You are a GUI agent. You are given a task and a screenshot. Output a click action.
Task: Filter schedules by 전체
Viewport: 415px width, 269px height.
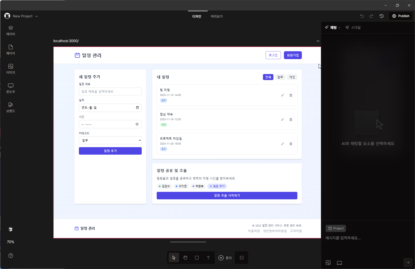[268, 77]
